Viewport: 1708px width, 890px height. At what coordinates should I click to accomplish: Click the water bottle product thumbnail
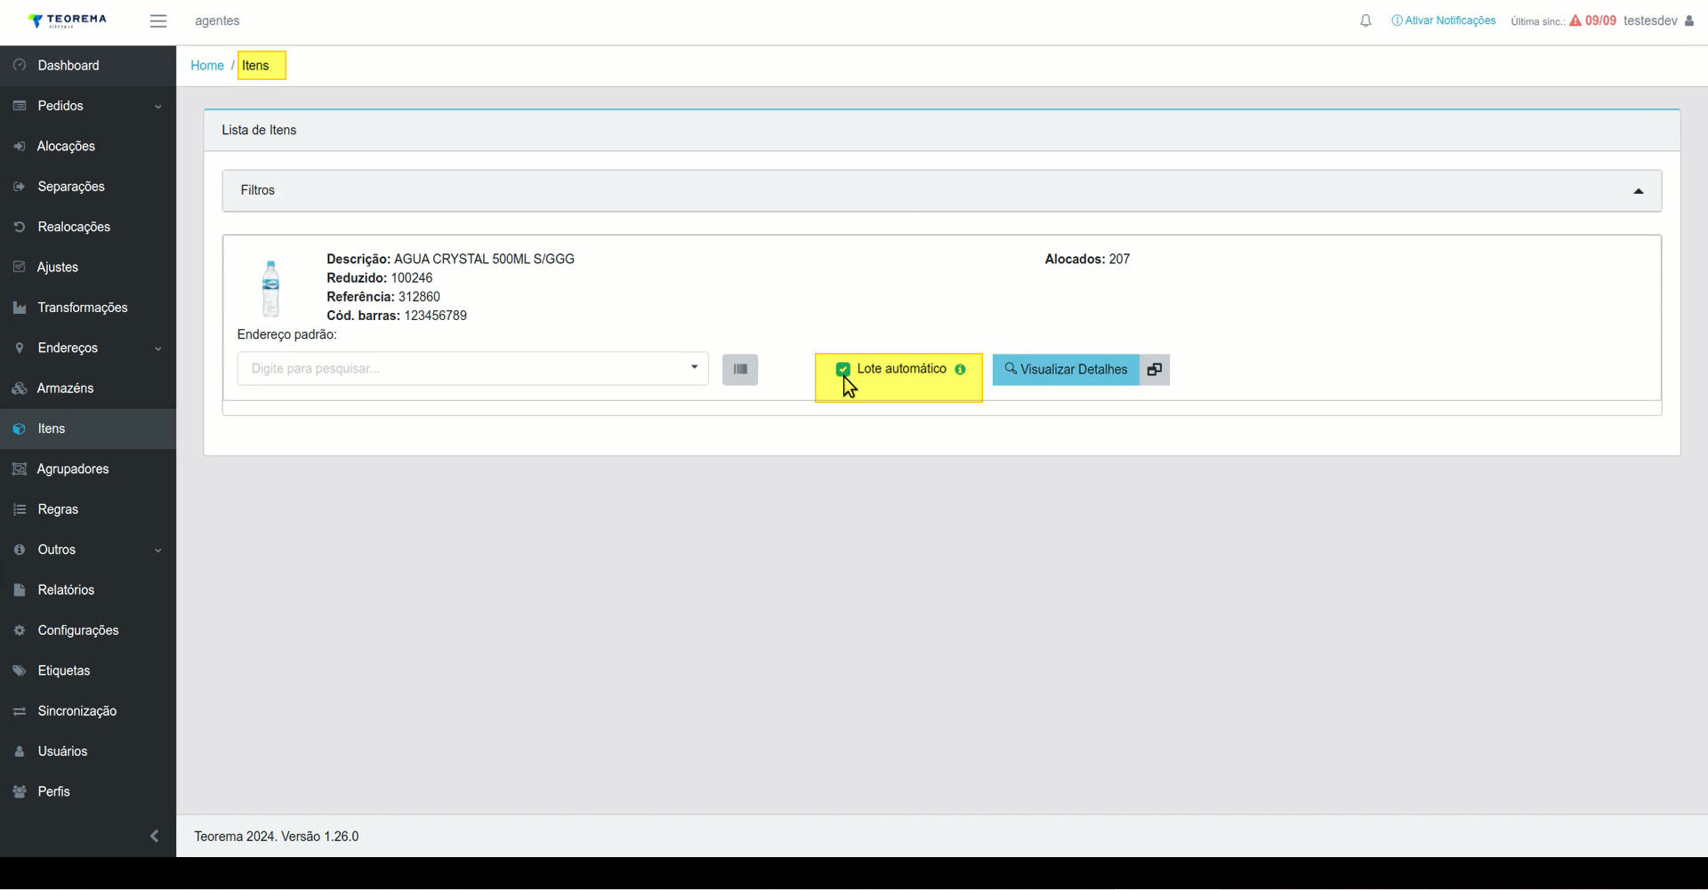tap(271, 288)
